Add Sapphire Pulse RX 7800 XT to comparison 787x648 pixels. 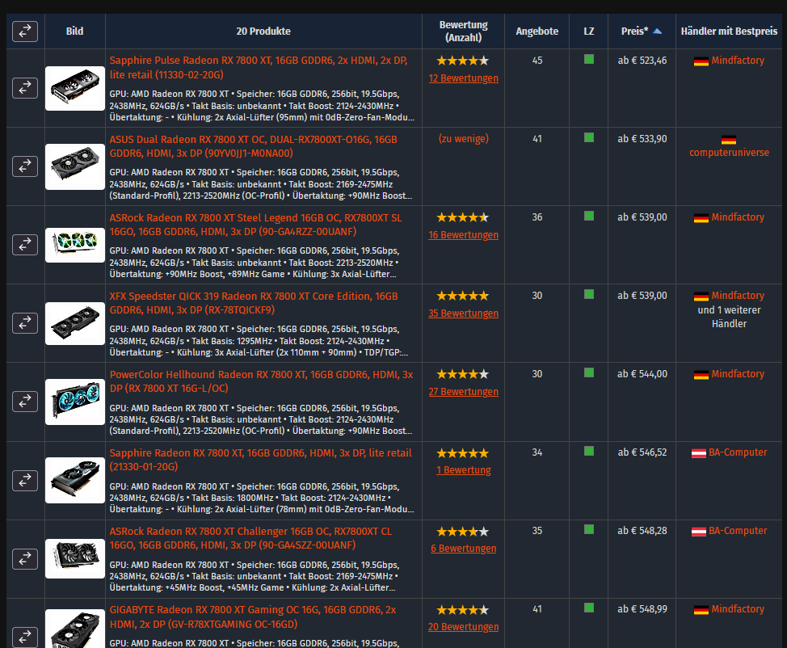pos(25,88)
